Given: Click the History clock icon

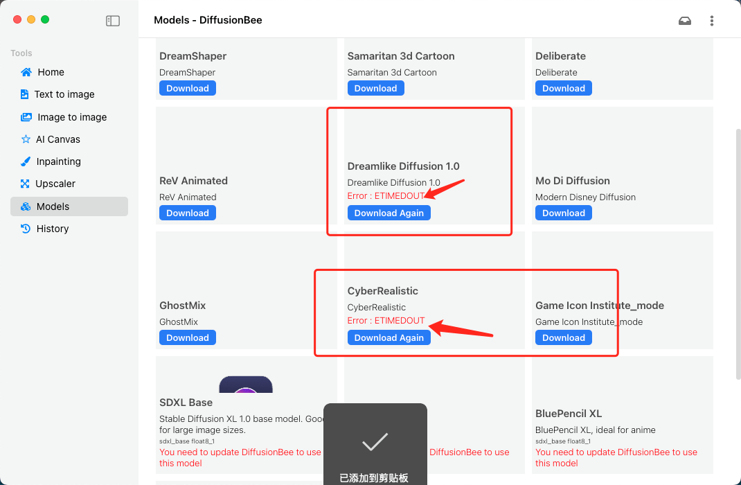Looking at the screenshot, I should click(26, 229).
